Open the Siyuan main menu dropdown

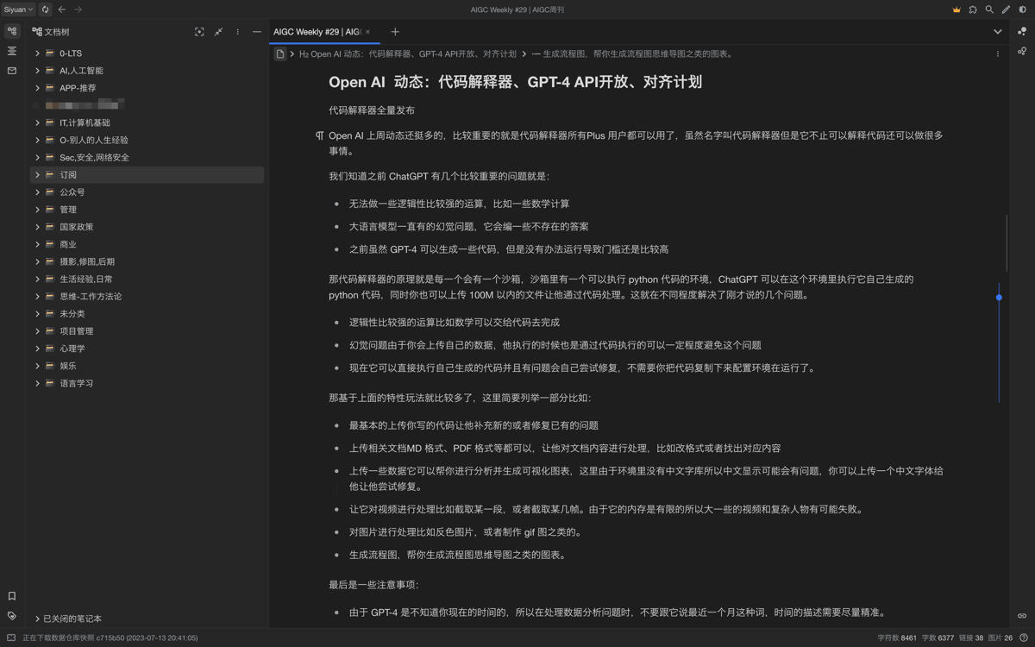[18, 9]
